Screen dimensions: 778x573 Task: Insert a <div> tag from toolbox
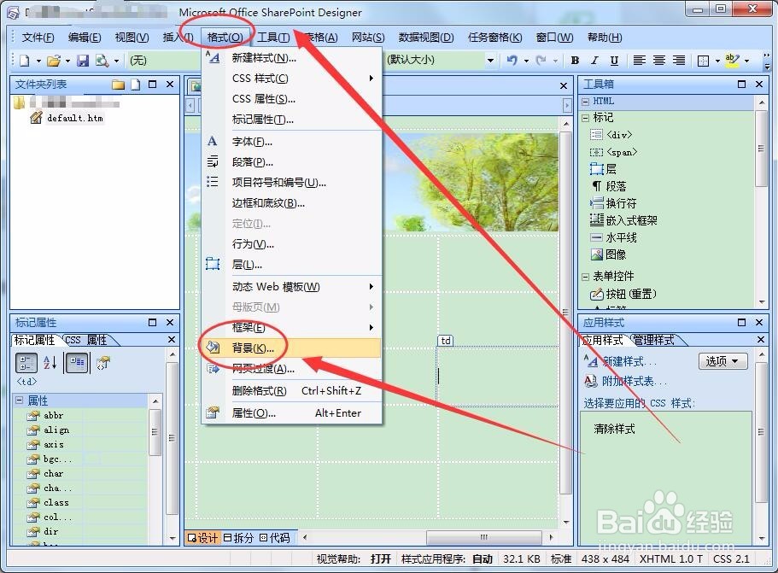coord(611,134)
